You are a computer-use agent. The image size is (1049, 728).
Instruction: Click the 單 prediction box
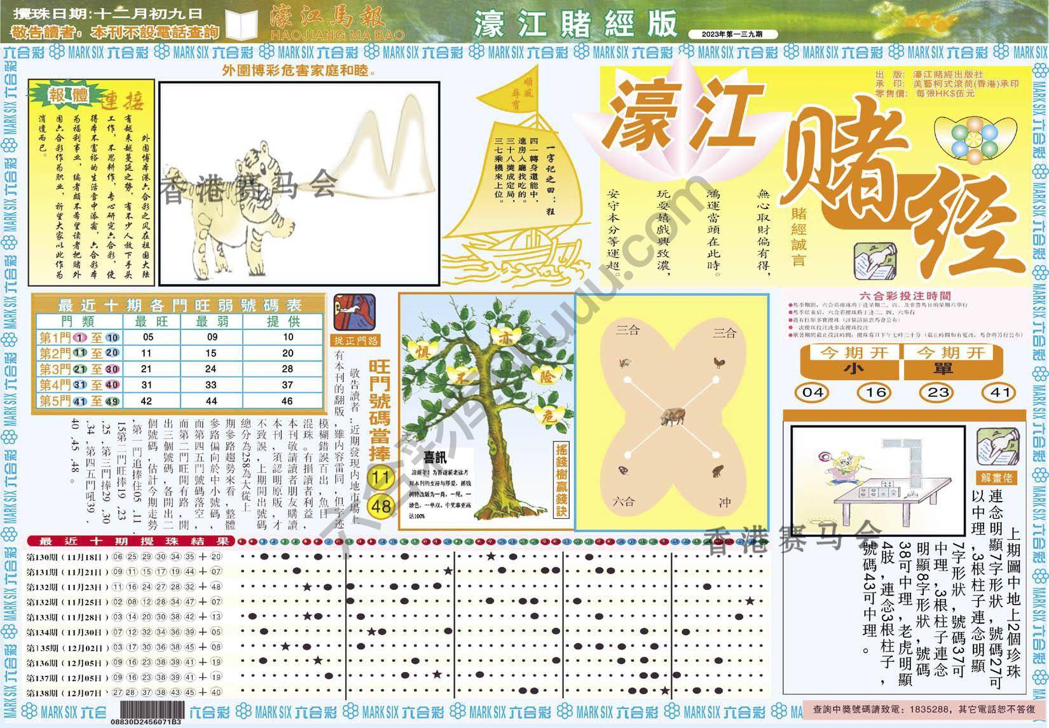pyautogui.click(x=953, y=362)
